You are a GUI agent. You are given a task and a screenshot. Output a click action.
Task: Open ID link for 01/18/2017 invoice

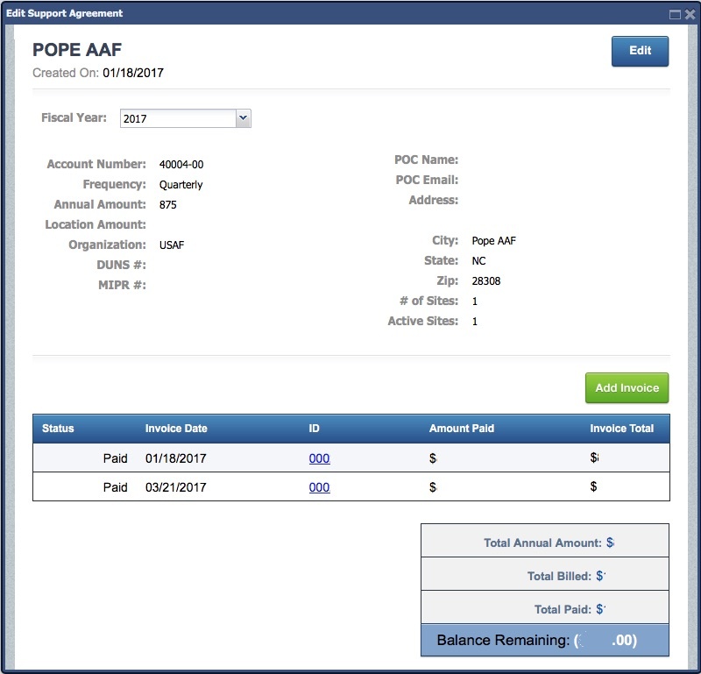(x=319, y=458)
